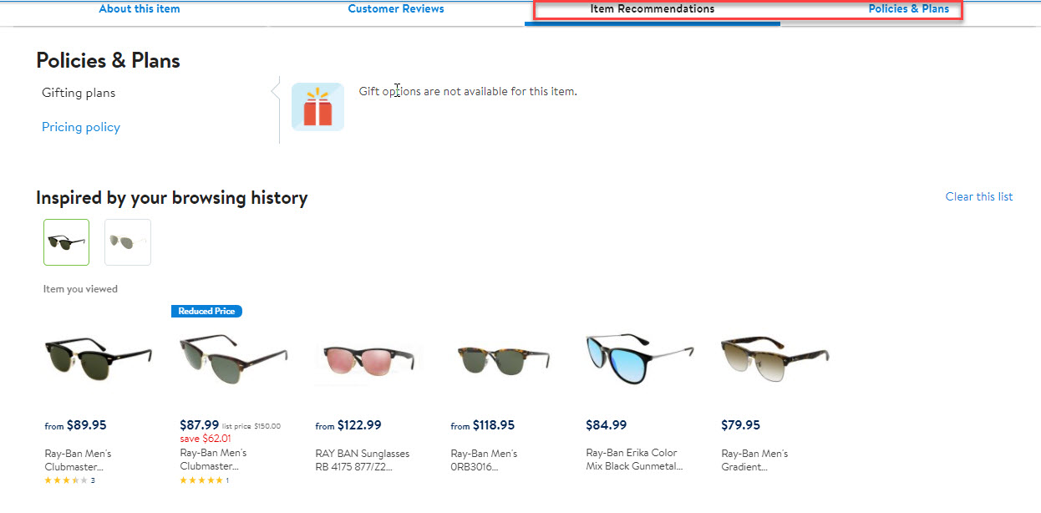Open the $79.95 gradient sunglasses image
Screen dimensions: 1041x513
point(774,358)
